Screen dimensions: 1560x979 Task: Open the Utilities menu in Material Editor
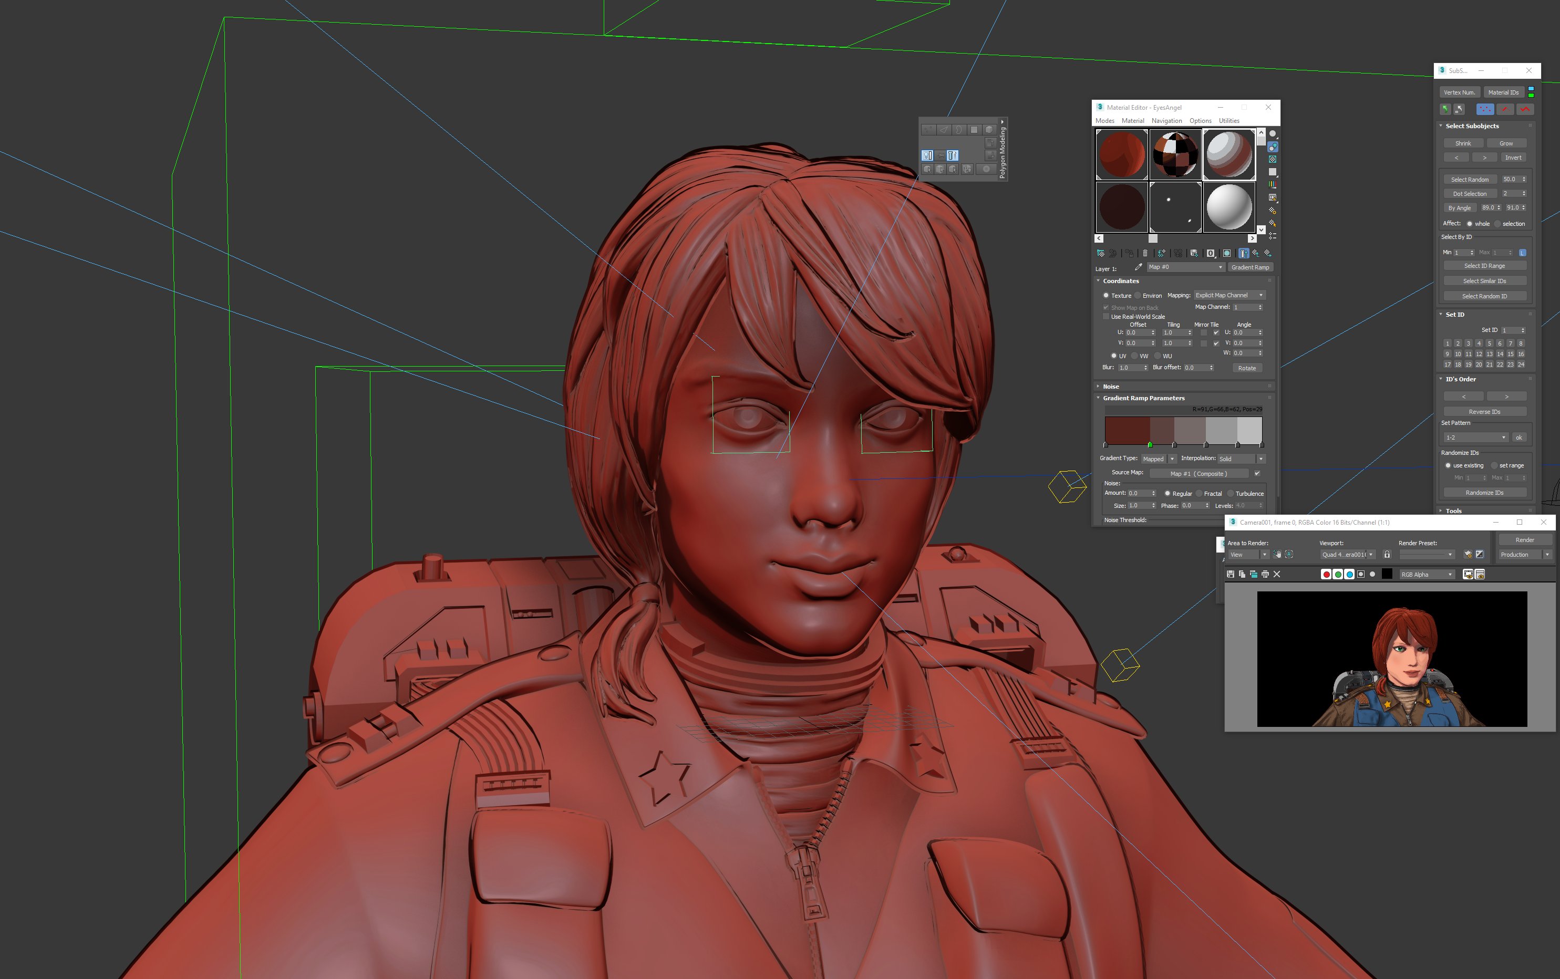1228,120
